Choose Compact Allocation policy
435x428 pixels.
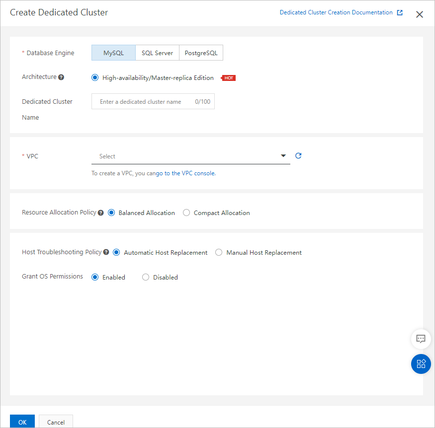point(186,213)
